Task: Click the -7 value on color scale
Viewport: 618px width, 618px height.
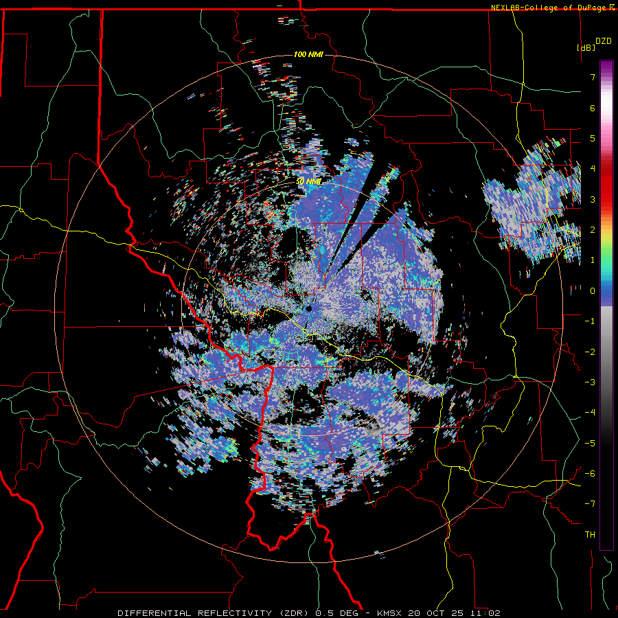Action: [590, 504]
